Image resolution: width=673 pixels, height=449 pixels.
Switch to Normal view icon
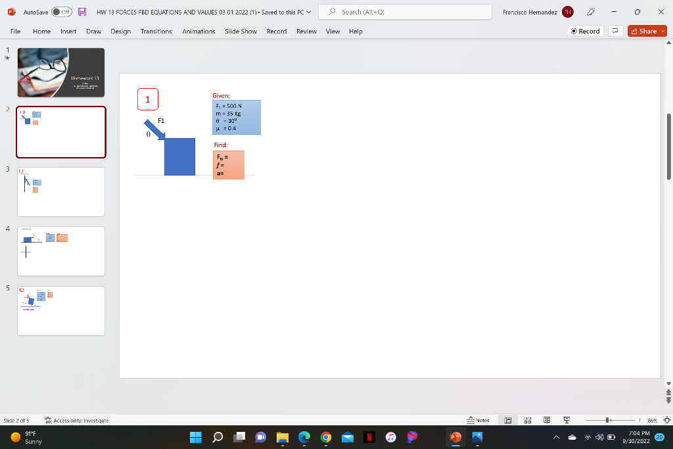tap(508, 420)
